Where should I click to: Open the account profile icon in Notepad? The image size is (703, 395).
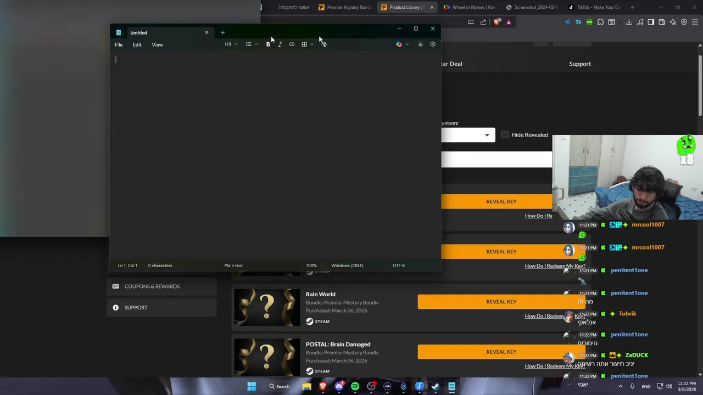(x=420, y=44)
